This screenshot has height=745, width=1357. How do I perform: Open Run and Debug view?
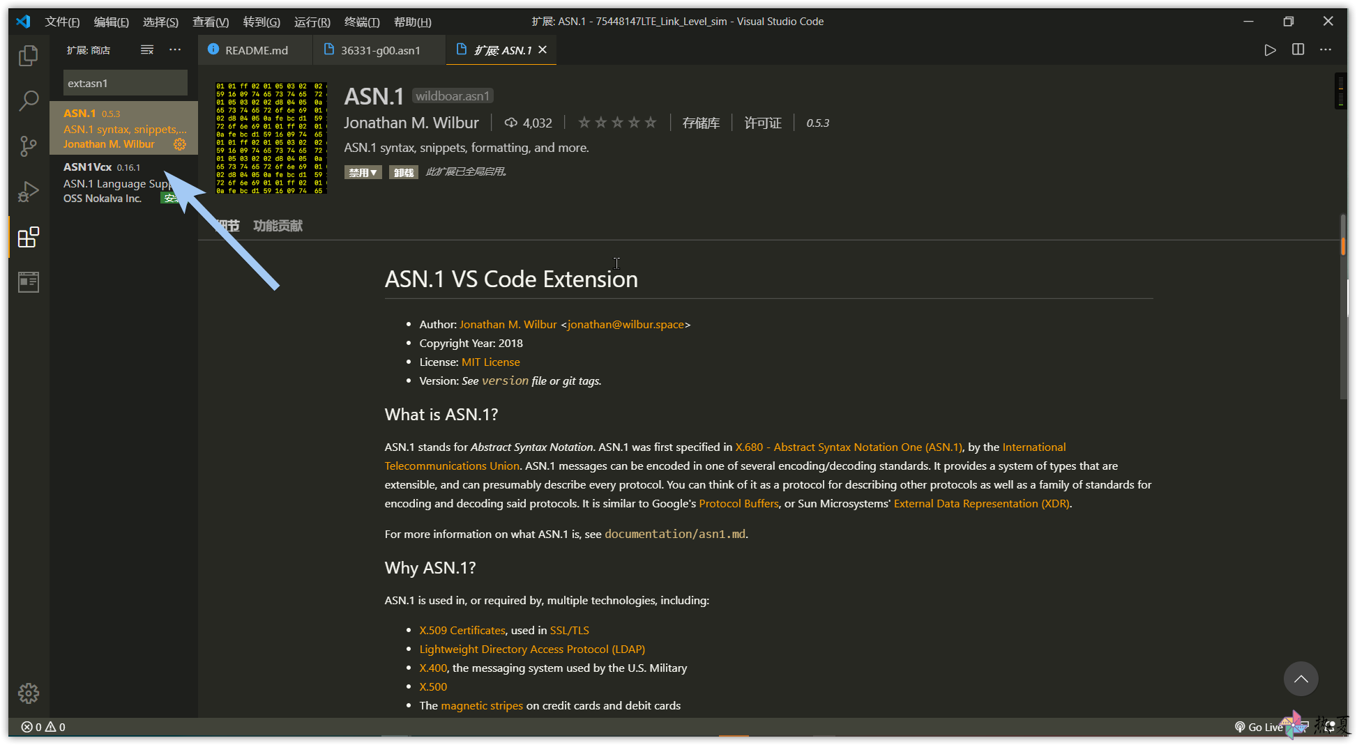click(29, 192)
